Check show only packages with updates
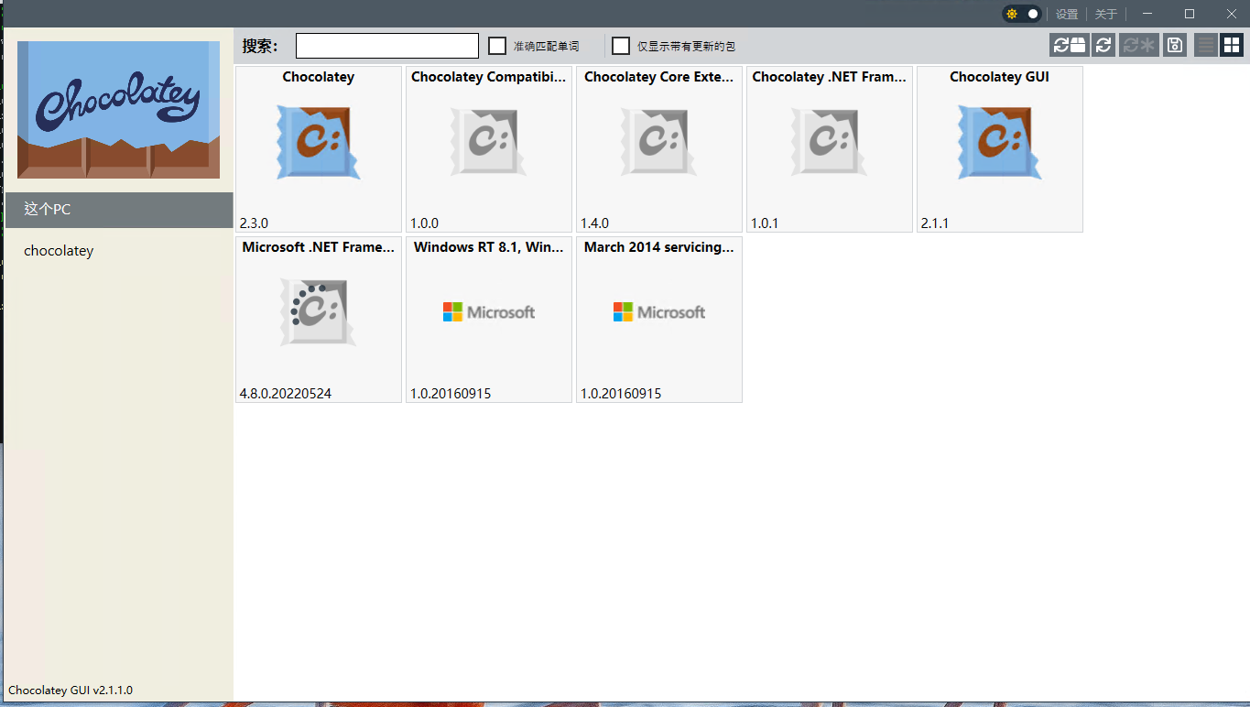 coord(621,46)
